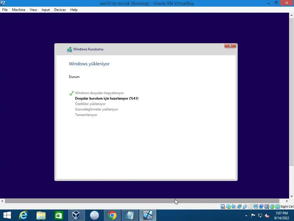Open File Explorer from the taskbar
This screenshot has width=294, height=221.
[x=41, y=215]
